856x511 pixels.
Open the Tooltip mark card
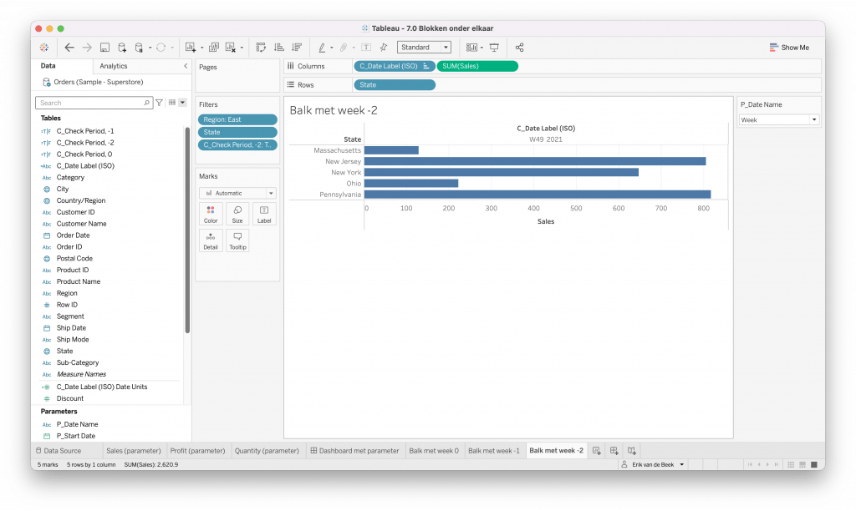tap(237, 240)
